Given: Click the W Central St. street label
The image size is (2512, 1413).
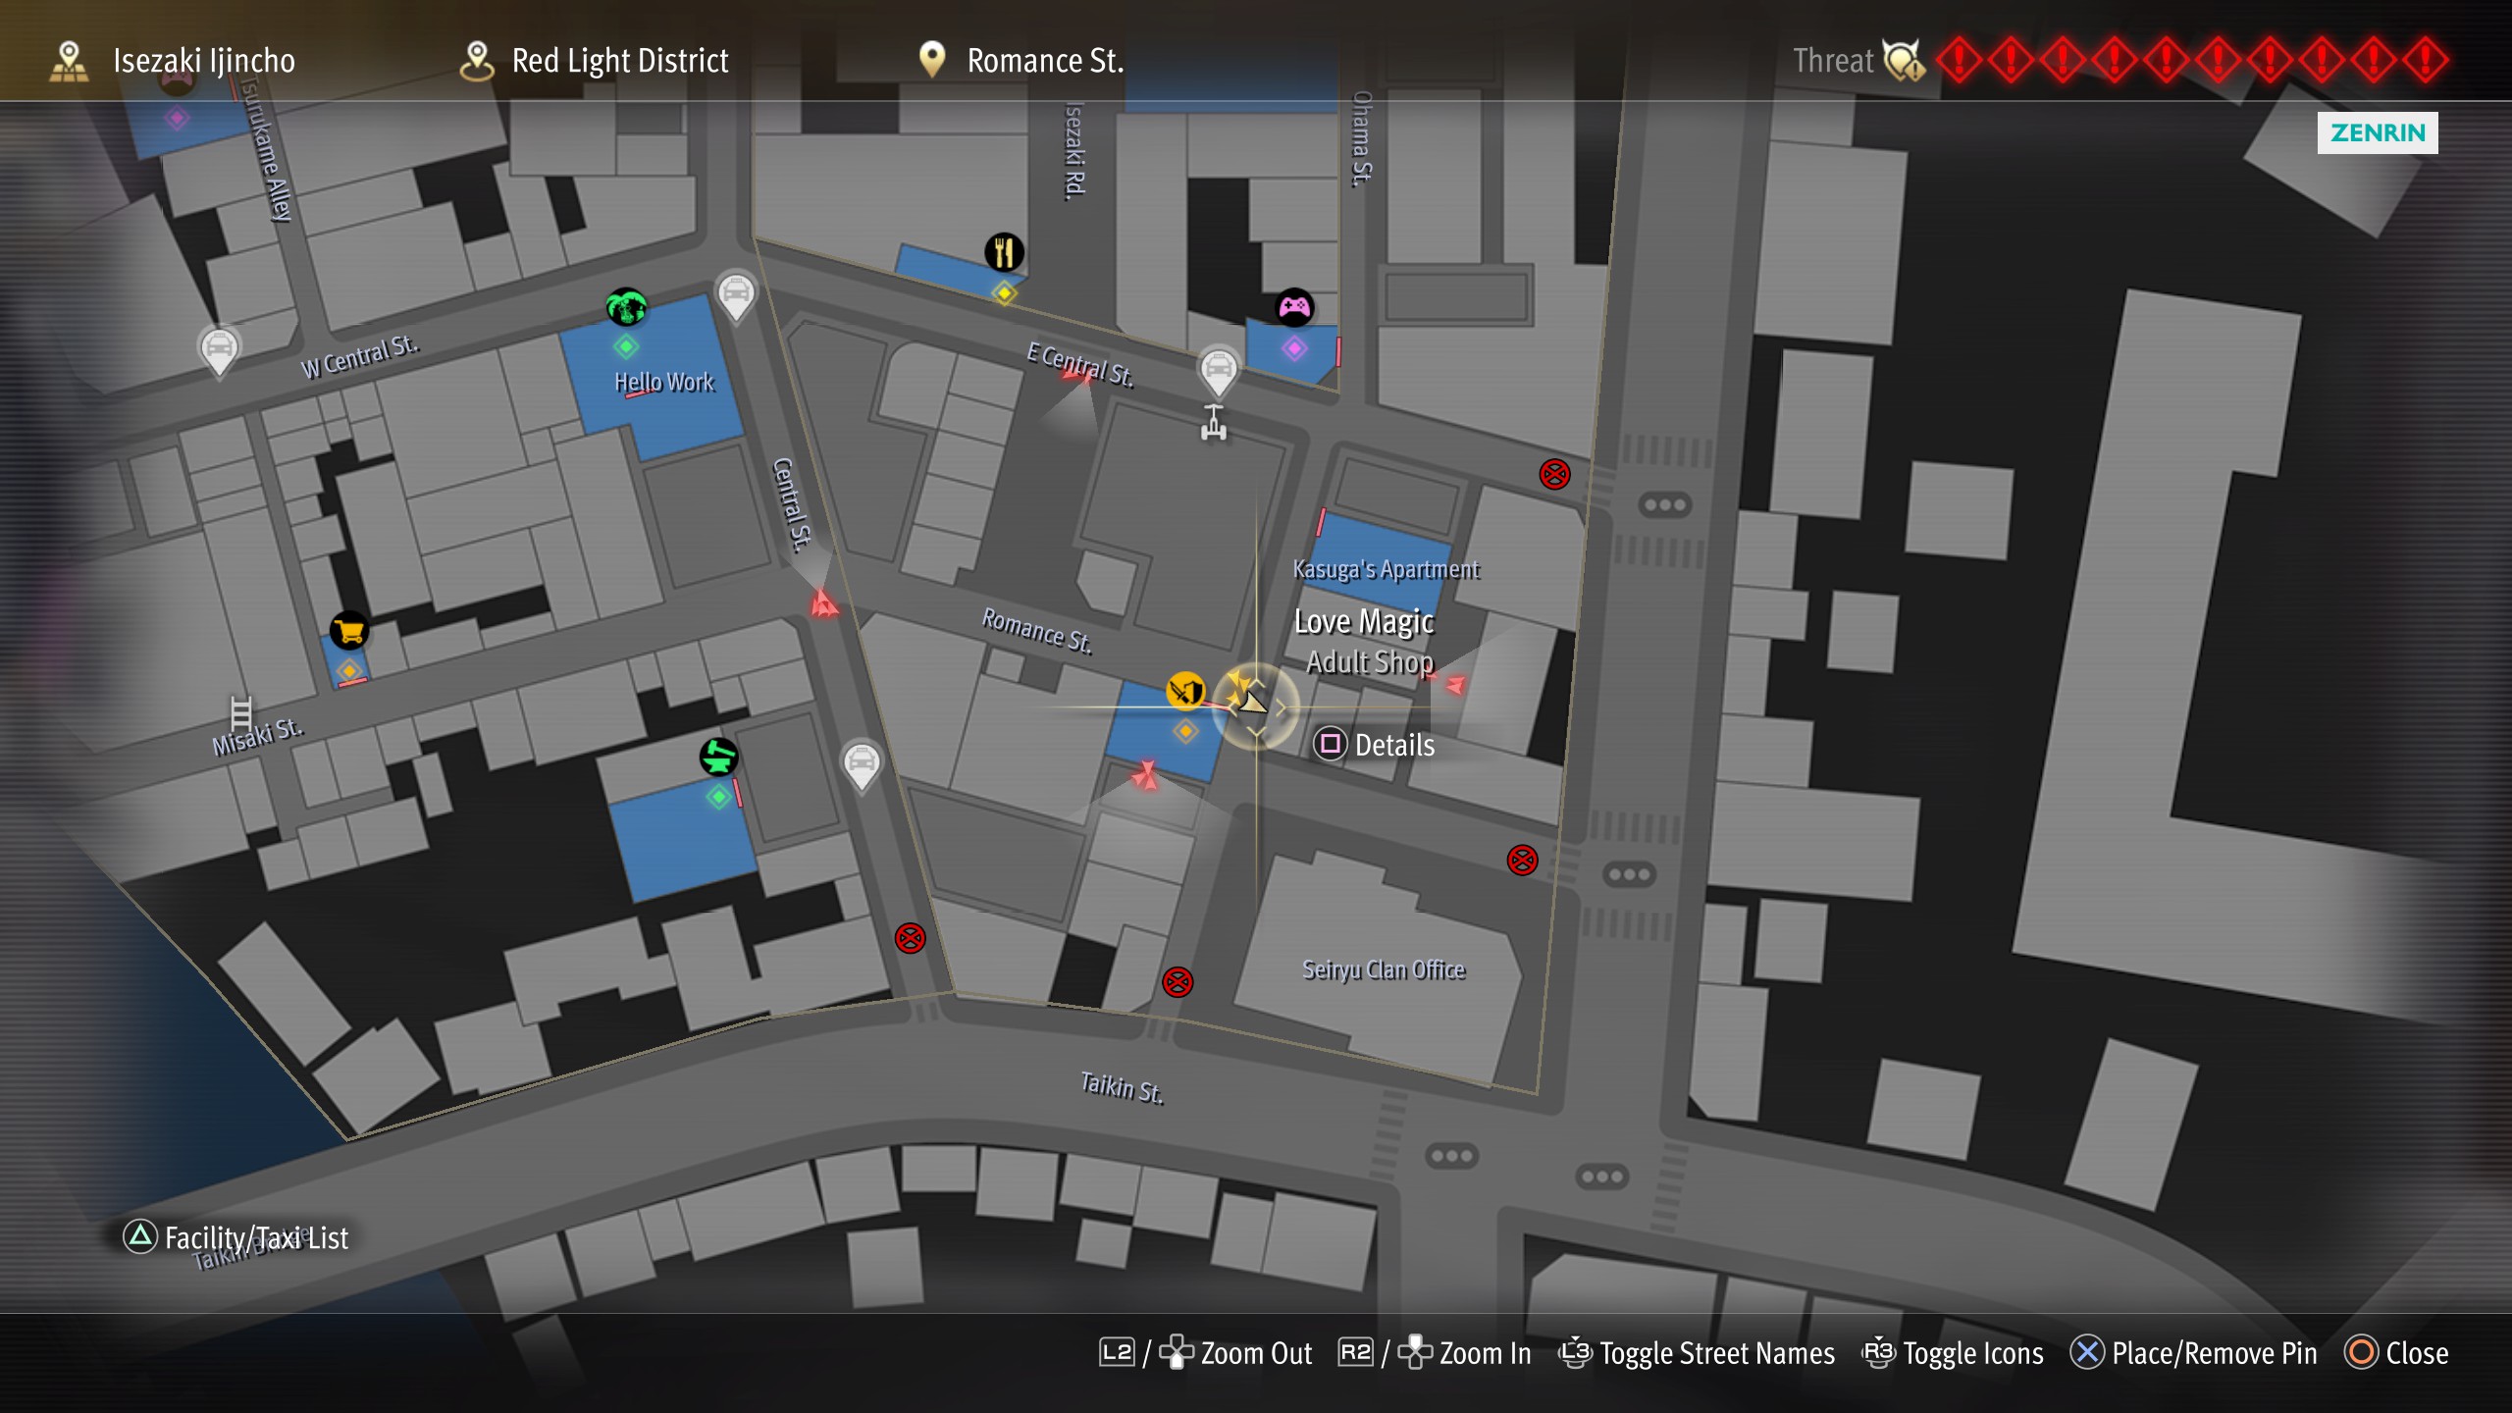Looking at the screenshot, I should (359, 356).
